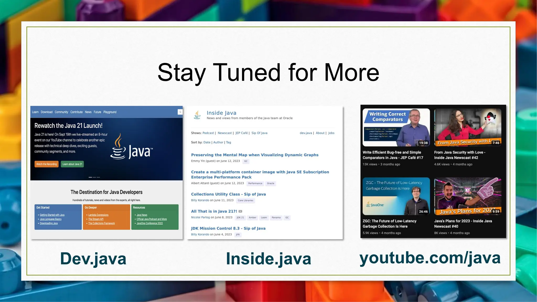Open Official Java Podcast and More link
537x302 pixels.
[152, 219]
